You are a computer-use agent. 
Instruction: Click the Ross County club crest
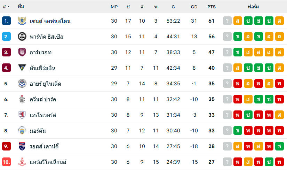pyautogui.click(x=22, y=146)
